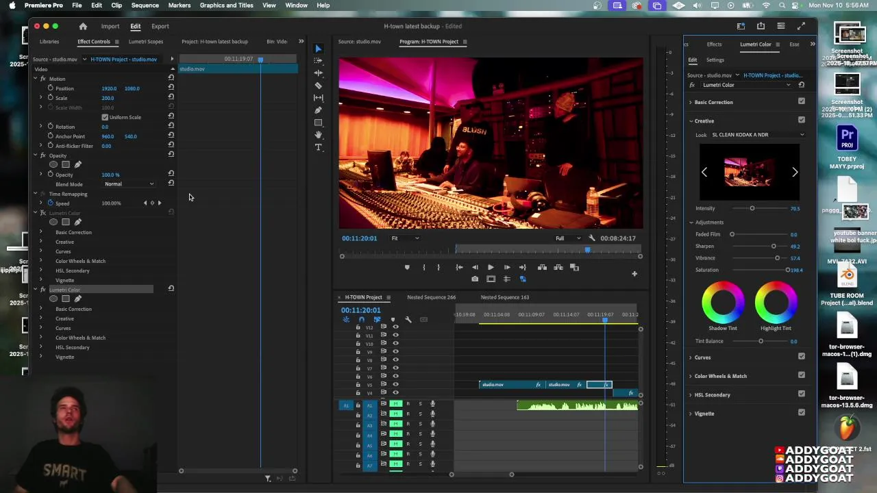
Task: Open the Blend Mode dropdown
Action: click(129, 184)
